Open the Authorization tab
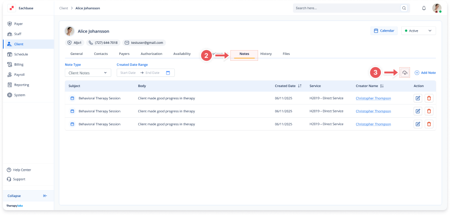 click(x=151, y=54)
